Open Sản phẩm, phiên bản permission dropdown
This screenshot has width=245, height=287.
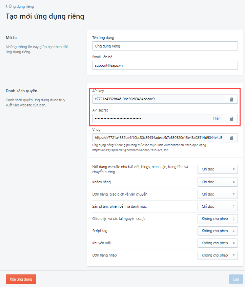click(218, 206)
